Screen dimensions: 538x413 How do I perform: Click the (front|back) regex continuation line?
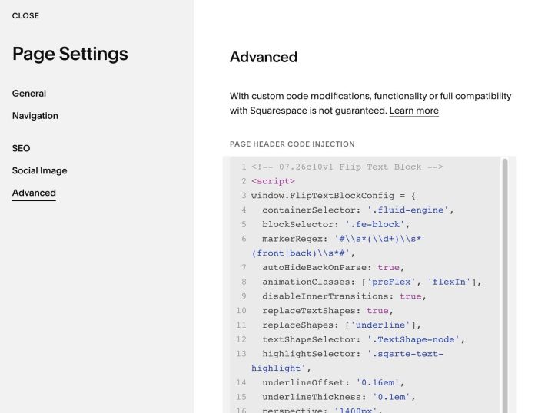303,253
